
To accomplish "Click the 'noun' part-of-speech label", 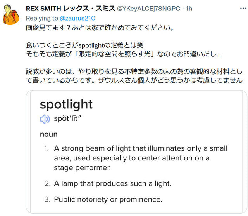I will point(49,134).
